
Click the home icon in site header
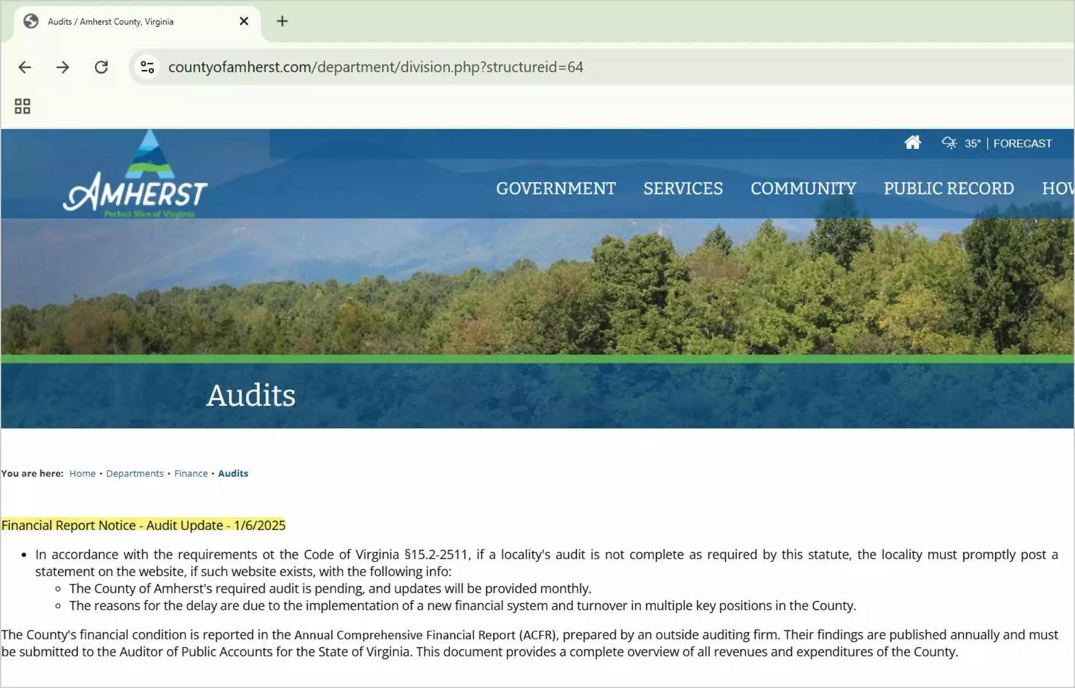(912, 143)
